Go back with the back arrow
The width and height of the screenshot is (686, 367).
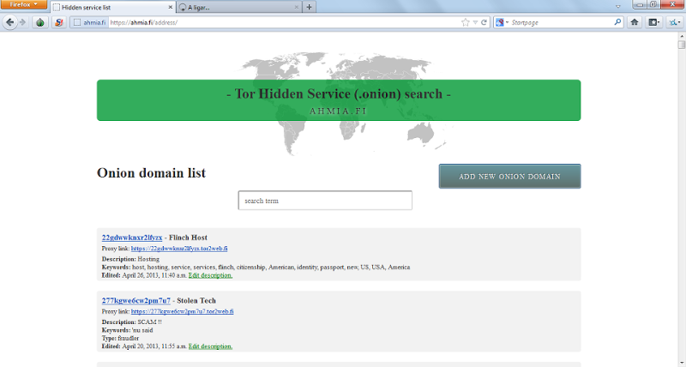[9, 22]
